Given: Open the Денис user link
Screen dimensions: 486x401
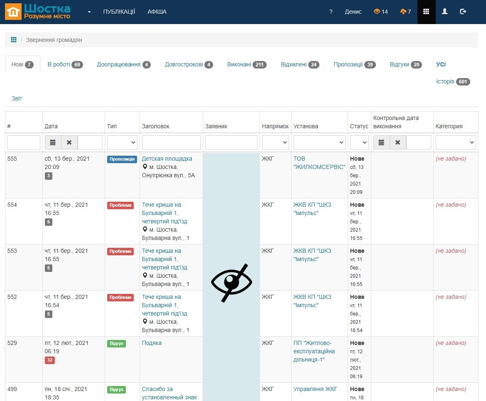Looking at the screenshot, I should coord(353,12).
